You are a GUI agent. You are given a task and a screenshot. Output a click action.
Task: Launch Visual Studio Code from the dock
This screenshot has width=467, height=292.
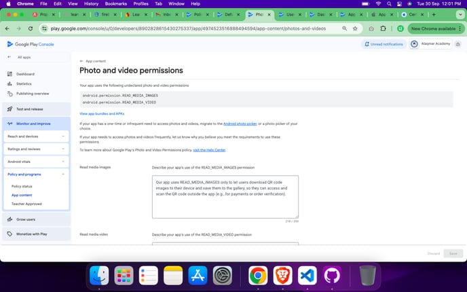coord(307,276)
